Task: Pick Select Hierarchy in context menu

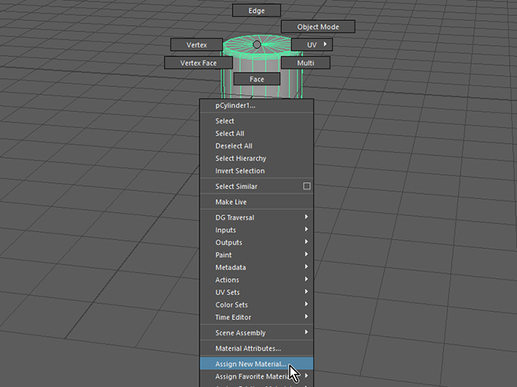Action: tap(257, 158)
